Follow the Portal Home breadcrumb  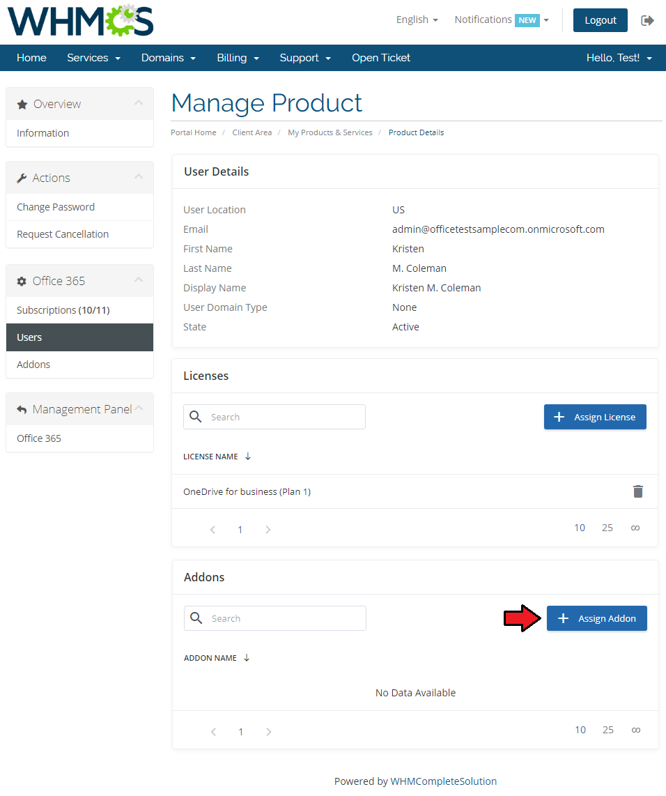193,132
